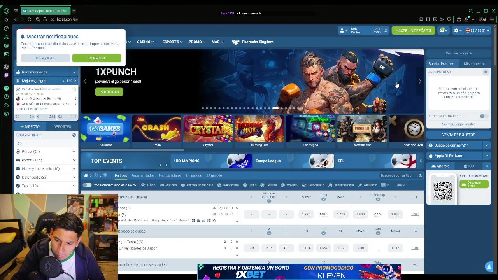498x280 pixels.
Task: Open VENTA DE BOLETOS panel
Action: pos(458,135)
